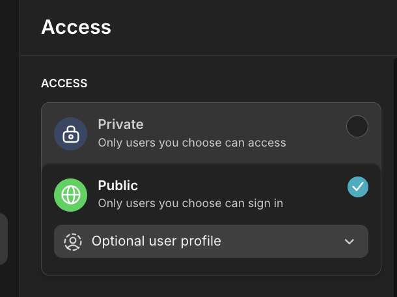This screenshot has width=397, height=297.
Task: Click the Public option title
Action: pyautogui.click(x=118, y=186)
